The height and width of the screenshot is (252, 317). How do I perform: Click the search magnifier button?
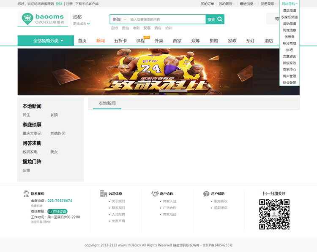tap(215, 19)
